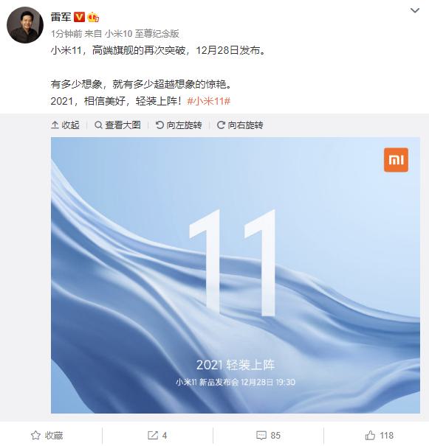Rotate the image right with 向右旋转
Viewport: 429px width, 446px height.
(240, 125)
